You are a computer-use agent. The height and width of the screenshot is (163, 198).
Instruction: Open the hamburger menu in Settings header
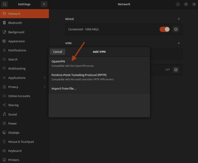(44, 4)
